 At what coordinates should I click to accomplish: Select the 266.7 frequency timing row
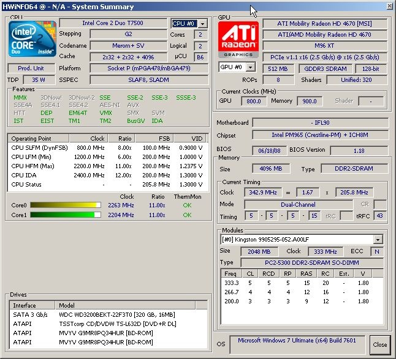(x=302, y=292)
